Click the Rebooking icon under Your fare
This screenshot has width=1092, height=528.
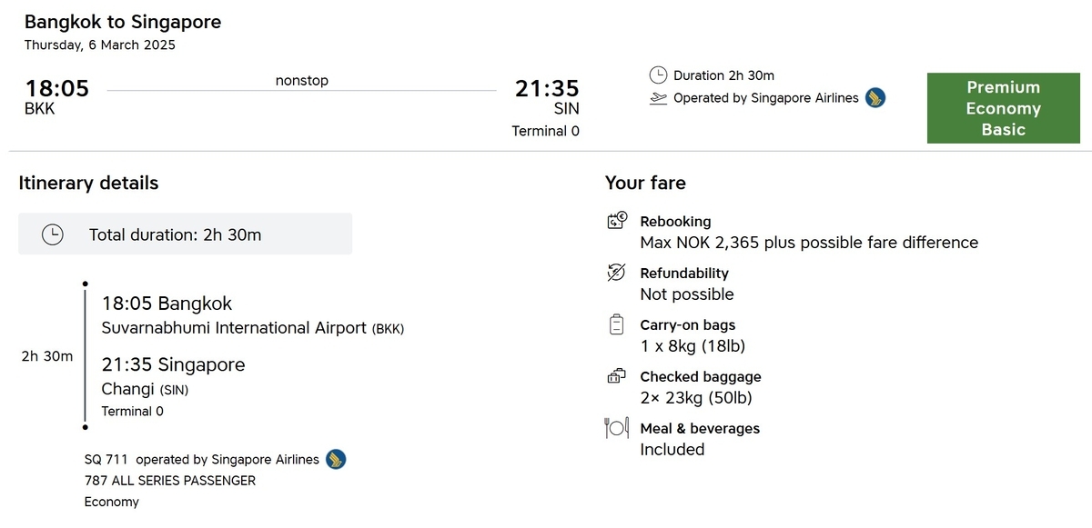(x=617, y=220)
